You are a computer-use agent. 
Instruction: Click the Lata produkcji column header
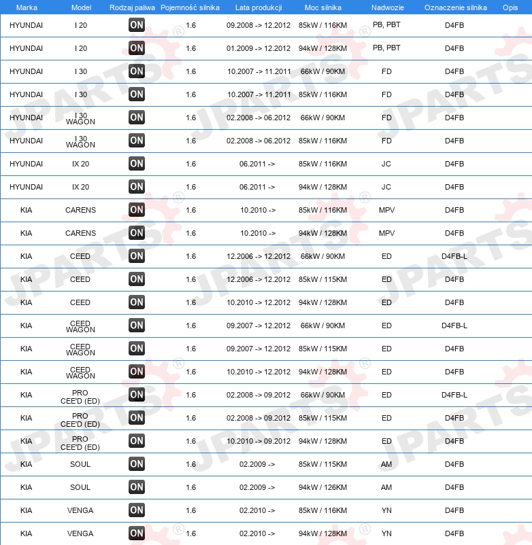(259, 7)
